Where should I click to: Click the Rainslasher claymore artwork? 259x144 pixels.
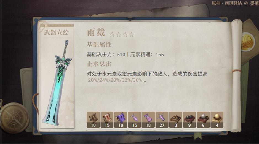[x=57, y=82]
